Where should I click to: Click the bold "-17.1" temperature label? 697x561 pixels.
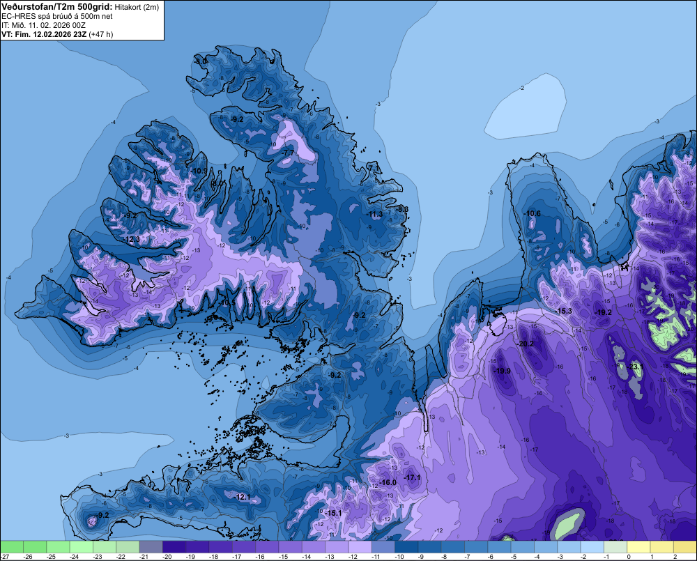pyautogui.click(x=412, y=477)
